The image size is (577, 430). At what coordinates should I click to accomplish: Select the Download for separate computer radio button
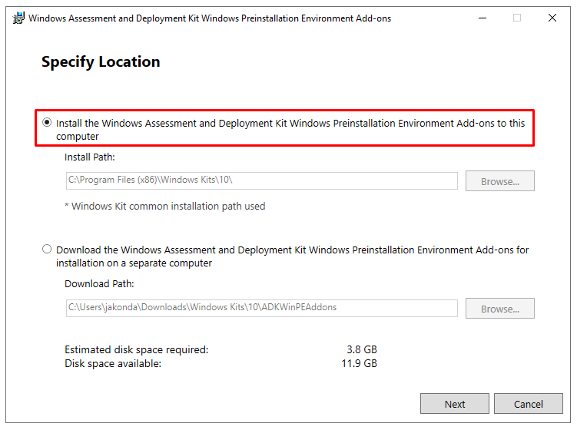coord(47,249)
